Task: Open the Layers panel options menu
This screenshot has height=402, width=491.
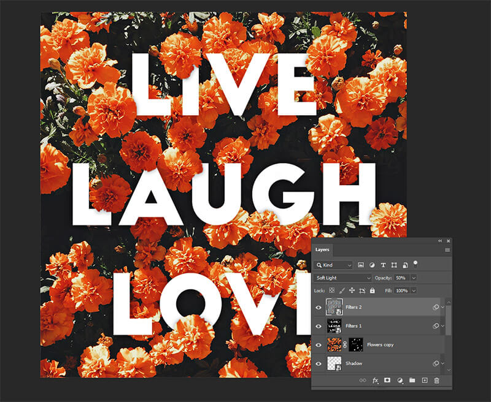Action: pos(447,250)
